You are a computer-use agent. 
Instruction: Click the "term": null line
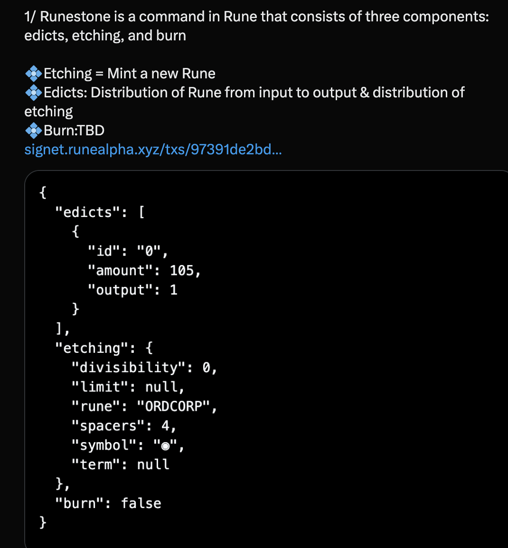coord(120,464)
